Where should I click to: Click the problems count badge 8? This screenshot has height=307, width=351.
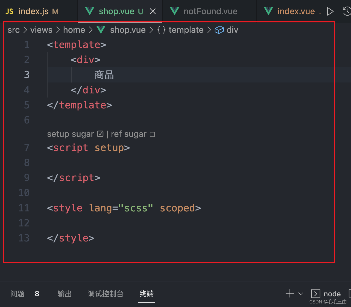tap(37, 294)
